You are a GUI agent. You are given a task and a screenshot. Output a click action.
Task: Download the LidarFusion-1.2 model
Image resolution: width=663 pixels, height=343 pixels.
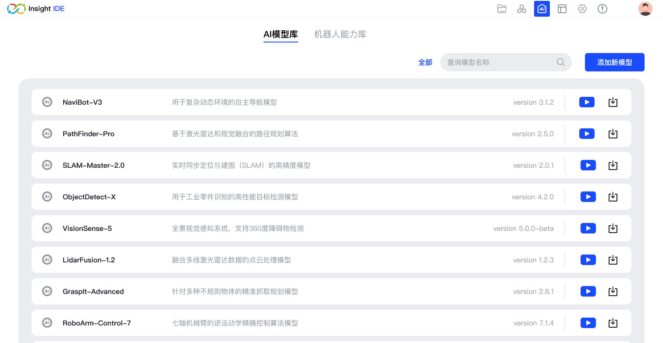click(x=613, y=260)
